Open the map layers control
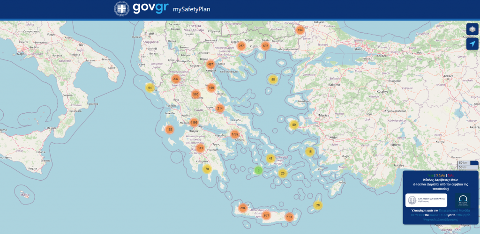The height and width of the screenshot is (234, 480). point(472,29)
